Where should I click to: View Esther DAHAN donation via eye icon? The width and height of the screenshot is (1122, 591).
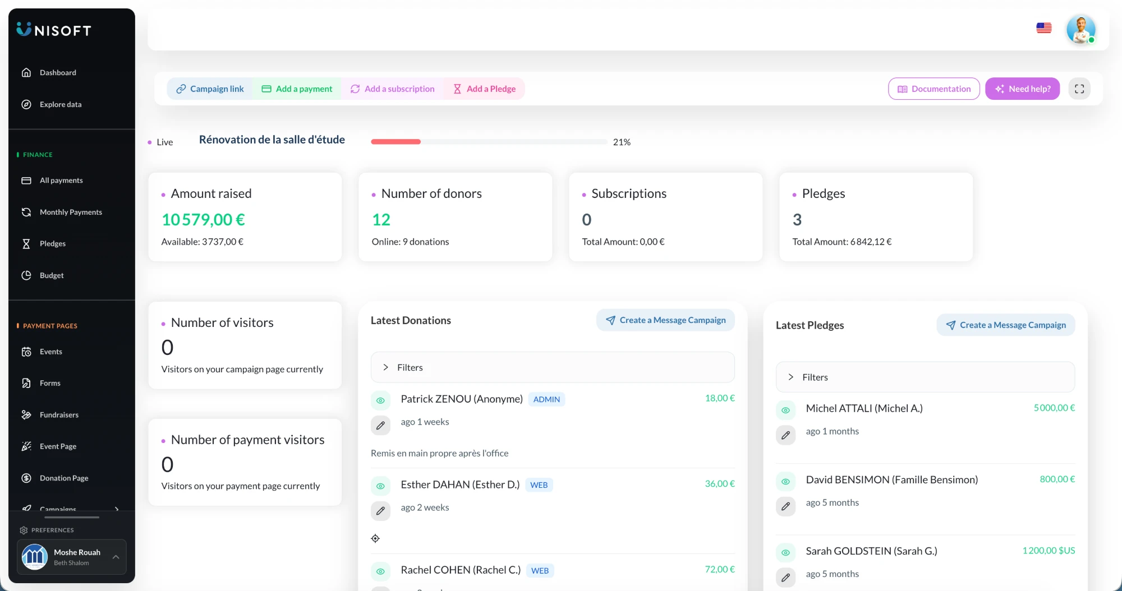click(x=380, y=486)
